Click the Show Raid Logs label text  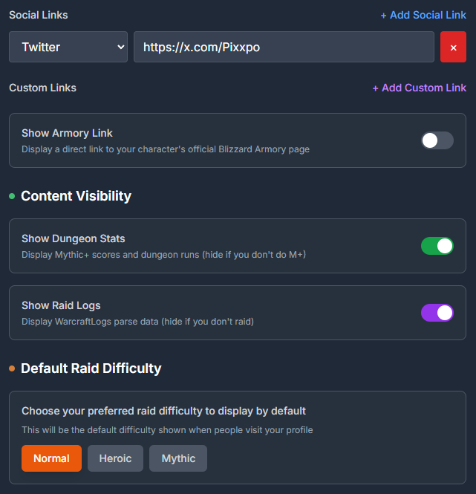pyautogui.click(x=61, y=305)
